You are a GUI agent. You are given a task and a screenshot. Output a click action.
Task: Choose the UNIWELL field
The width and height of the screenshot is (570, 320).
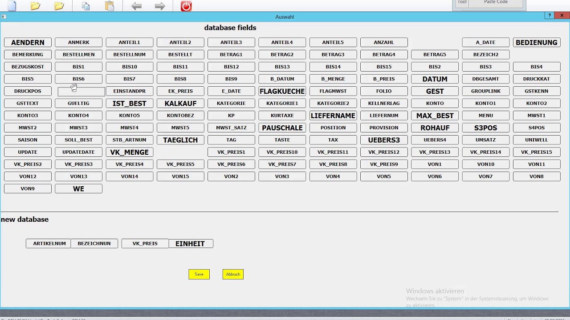click(537, 140)
